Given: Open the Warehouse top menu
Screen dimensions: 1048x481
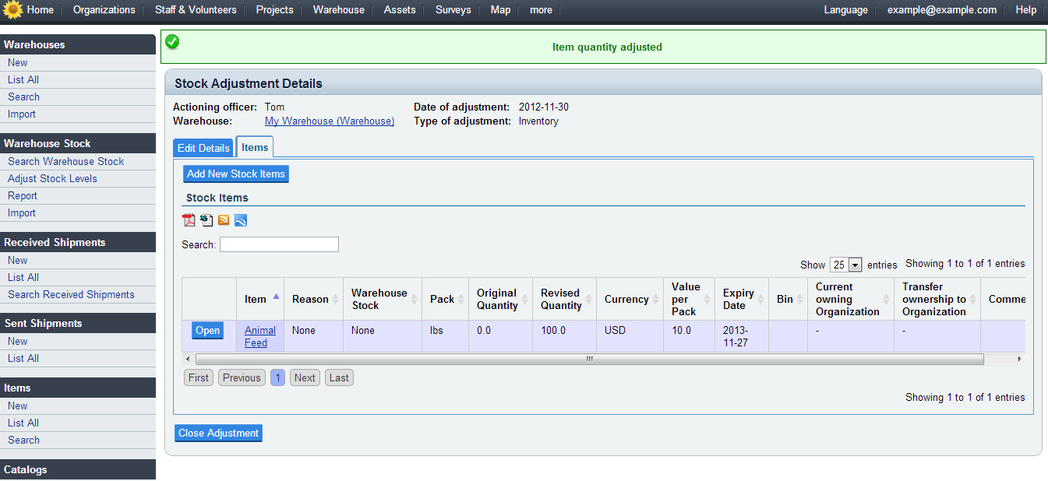Looking at the screenshot, I should (338, 10).
